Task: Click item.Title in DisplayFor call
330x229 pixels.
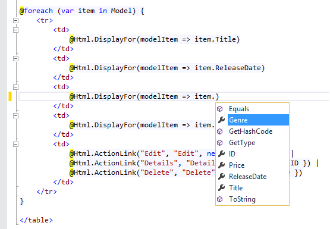Action: point(215,39)
